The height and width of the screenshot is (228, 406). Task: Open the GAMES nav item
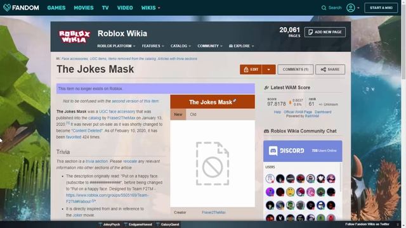[56, 8]
